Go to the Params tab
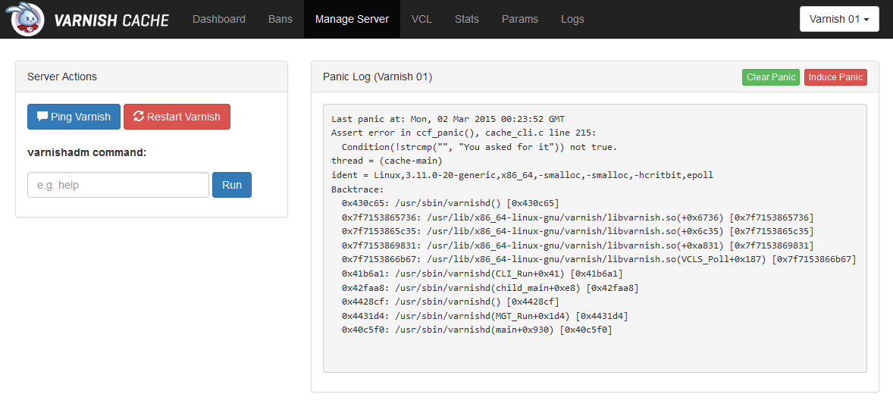Image resolution: width=893 pixels, height=419 pixels. pyautogui.click(x=520, y=19)
